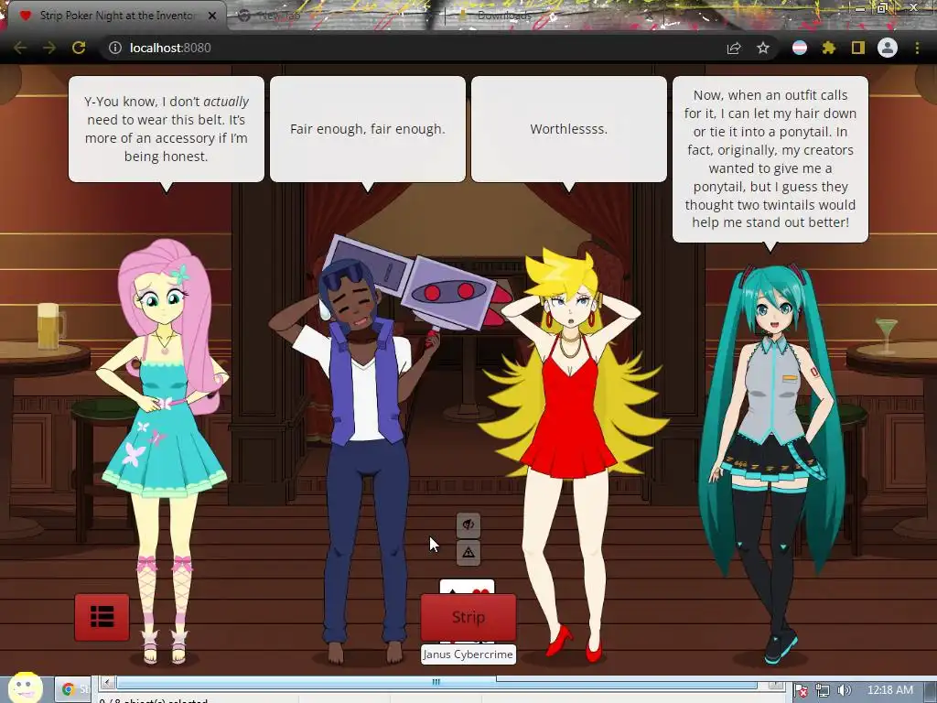The image size is (937, 703).
Task: Click the horizontal scrollbar left arrow
Action: pos(108,682)
